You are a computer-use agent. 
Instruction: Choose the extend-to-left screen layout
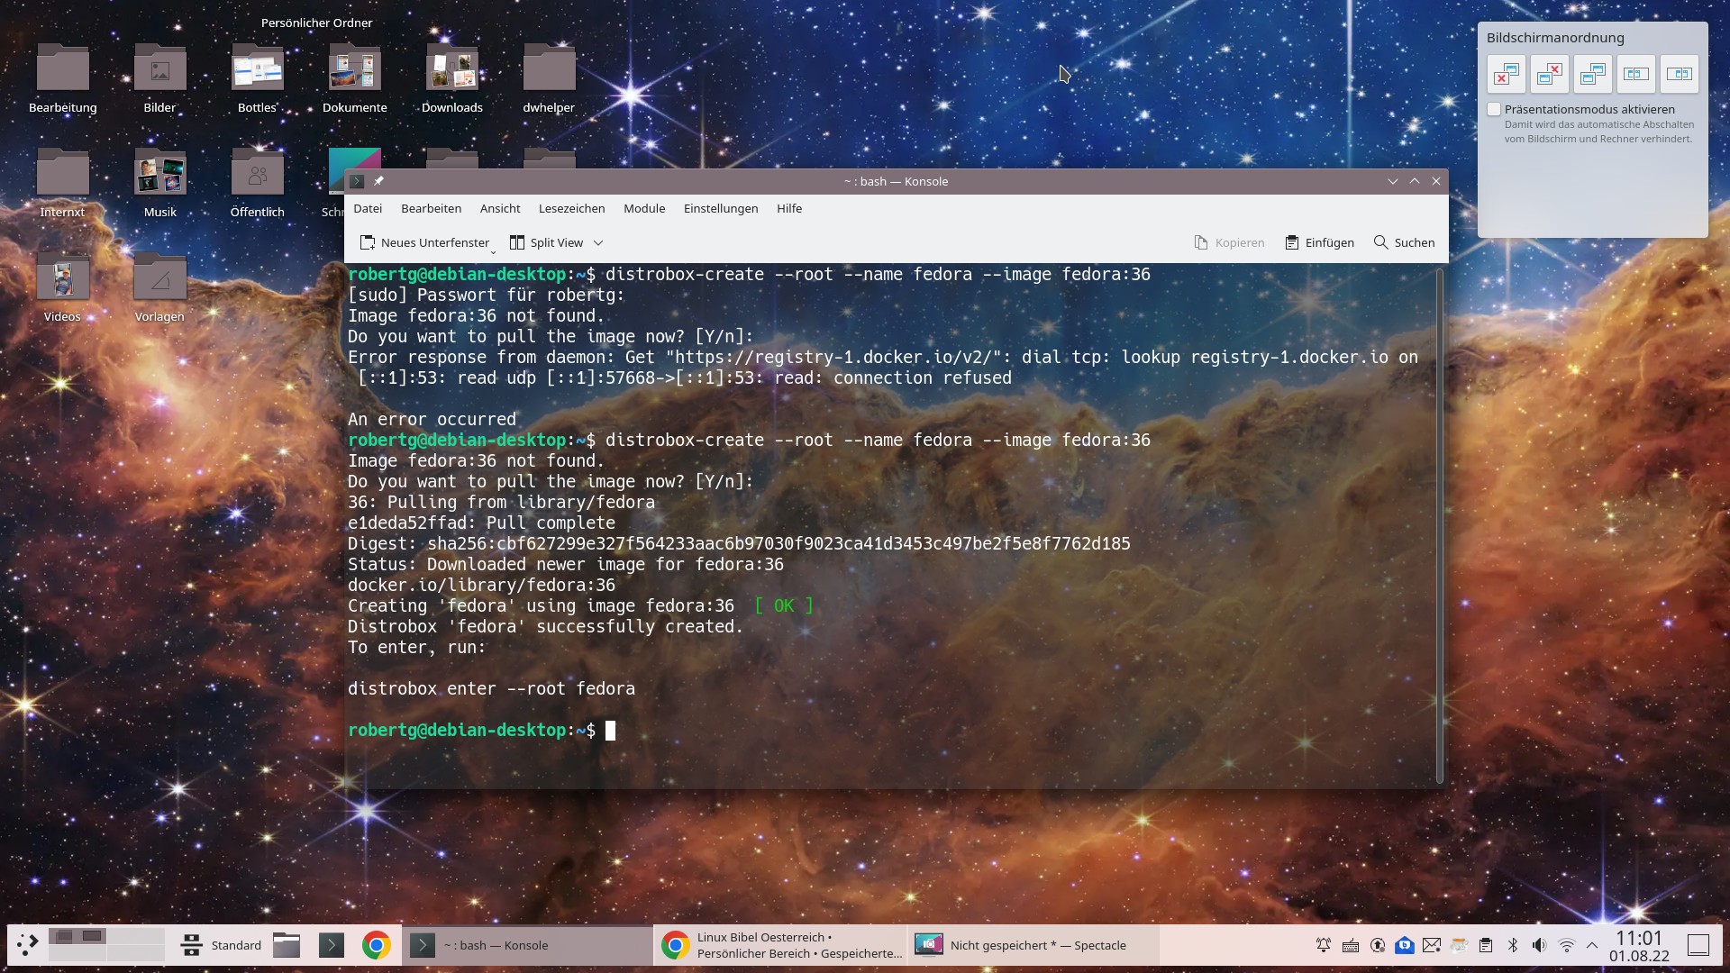pyautogui.click(x=1636, y=74)
